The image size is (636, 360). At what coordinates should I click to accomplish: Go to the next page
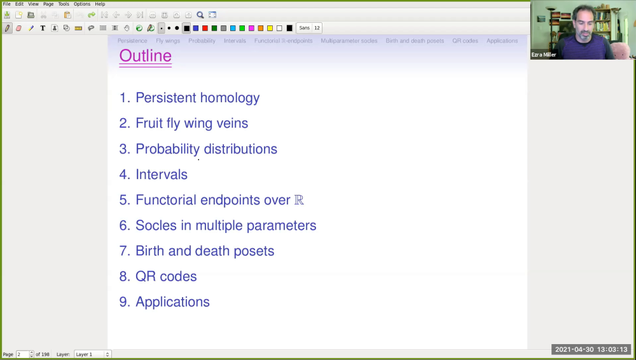(128, 15)
